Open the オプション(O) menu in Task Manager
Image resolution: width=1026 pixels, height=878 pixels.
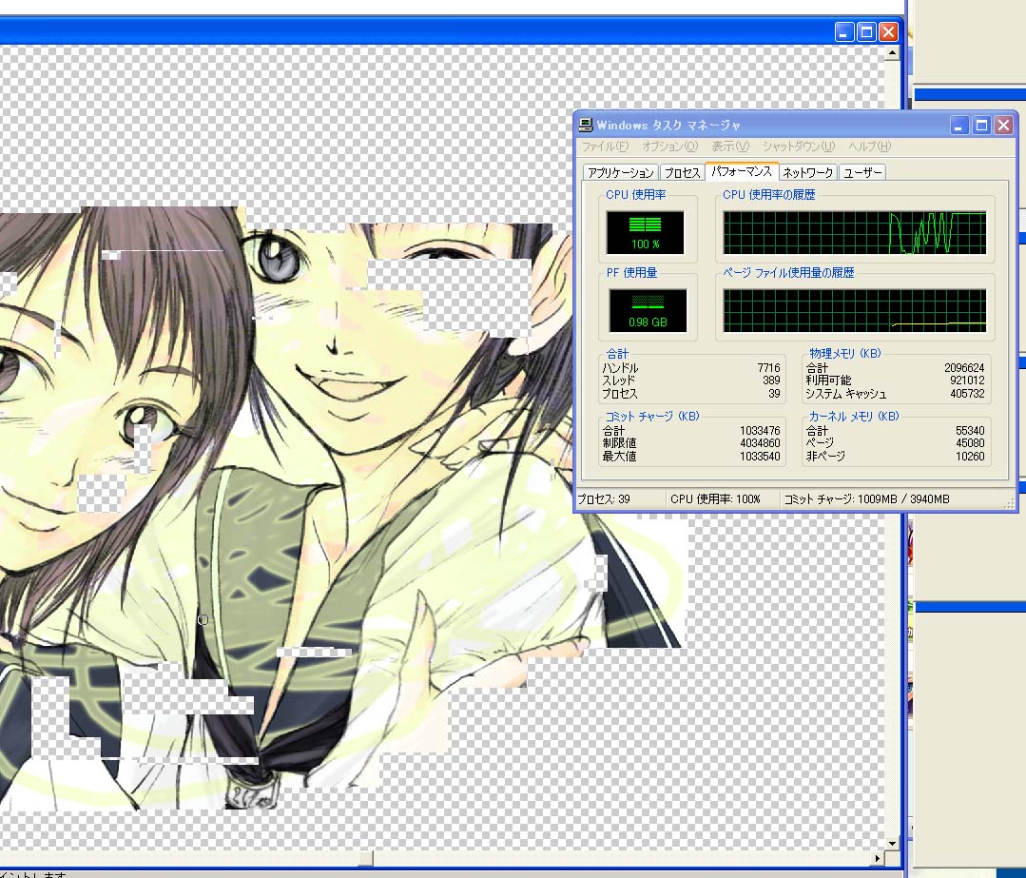pyautogui.click(x=669, y=146)
